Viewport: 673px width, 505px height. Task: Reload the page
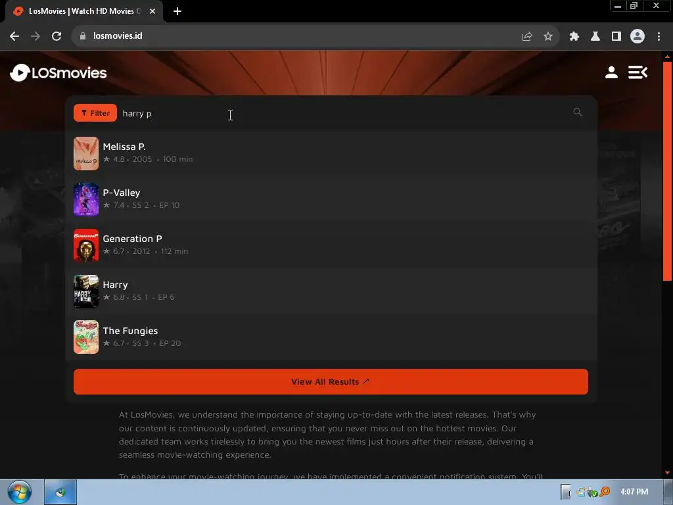(57, 36)
